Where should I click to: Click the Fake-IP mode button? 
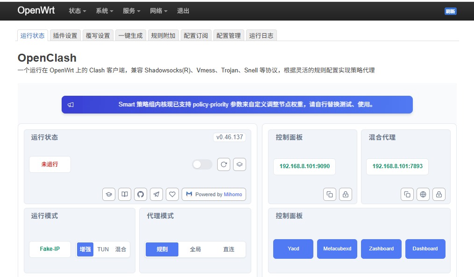(50, 249)
